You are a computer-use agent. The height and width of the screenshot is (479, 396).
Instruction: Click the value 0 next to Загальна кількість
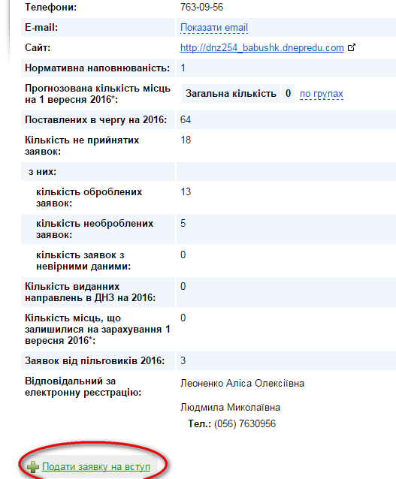(288, 94)
